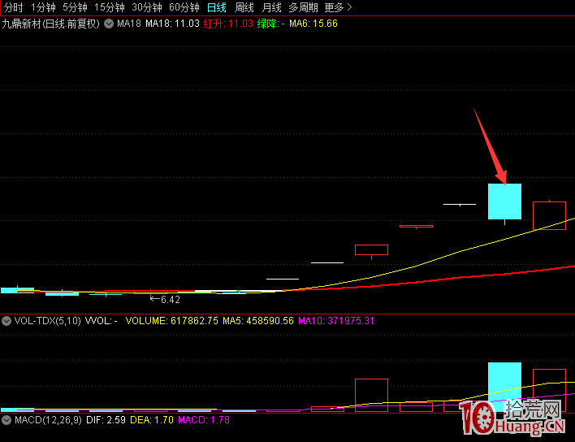Select the 30分钟 period tab
The width and height of the screenshot is (575, 442).
(147, 7)
